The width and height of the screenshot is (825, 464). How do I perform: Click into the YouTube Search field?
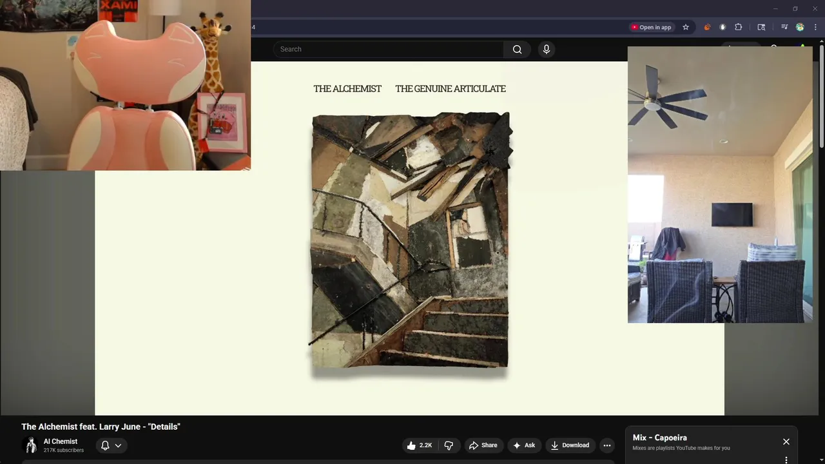click(x=389, y=50)
